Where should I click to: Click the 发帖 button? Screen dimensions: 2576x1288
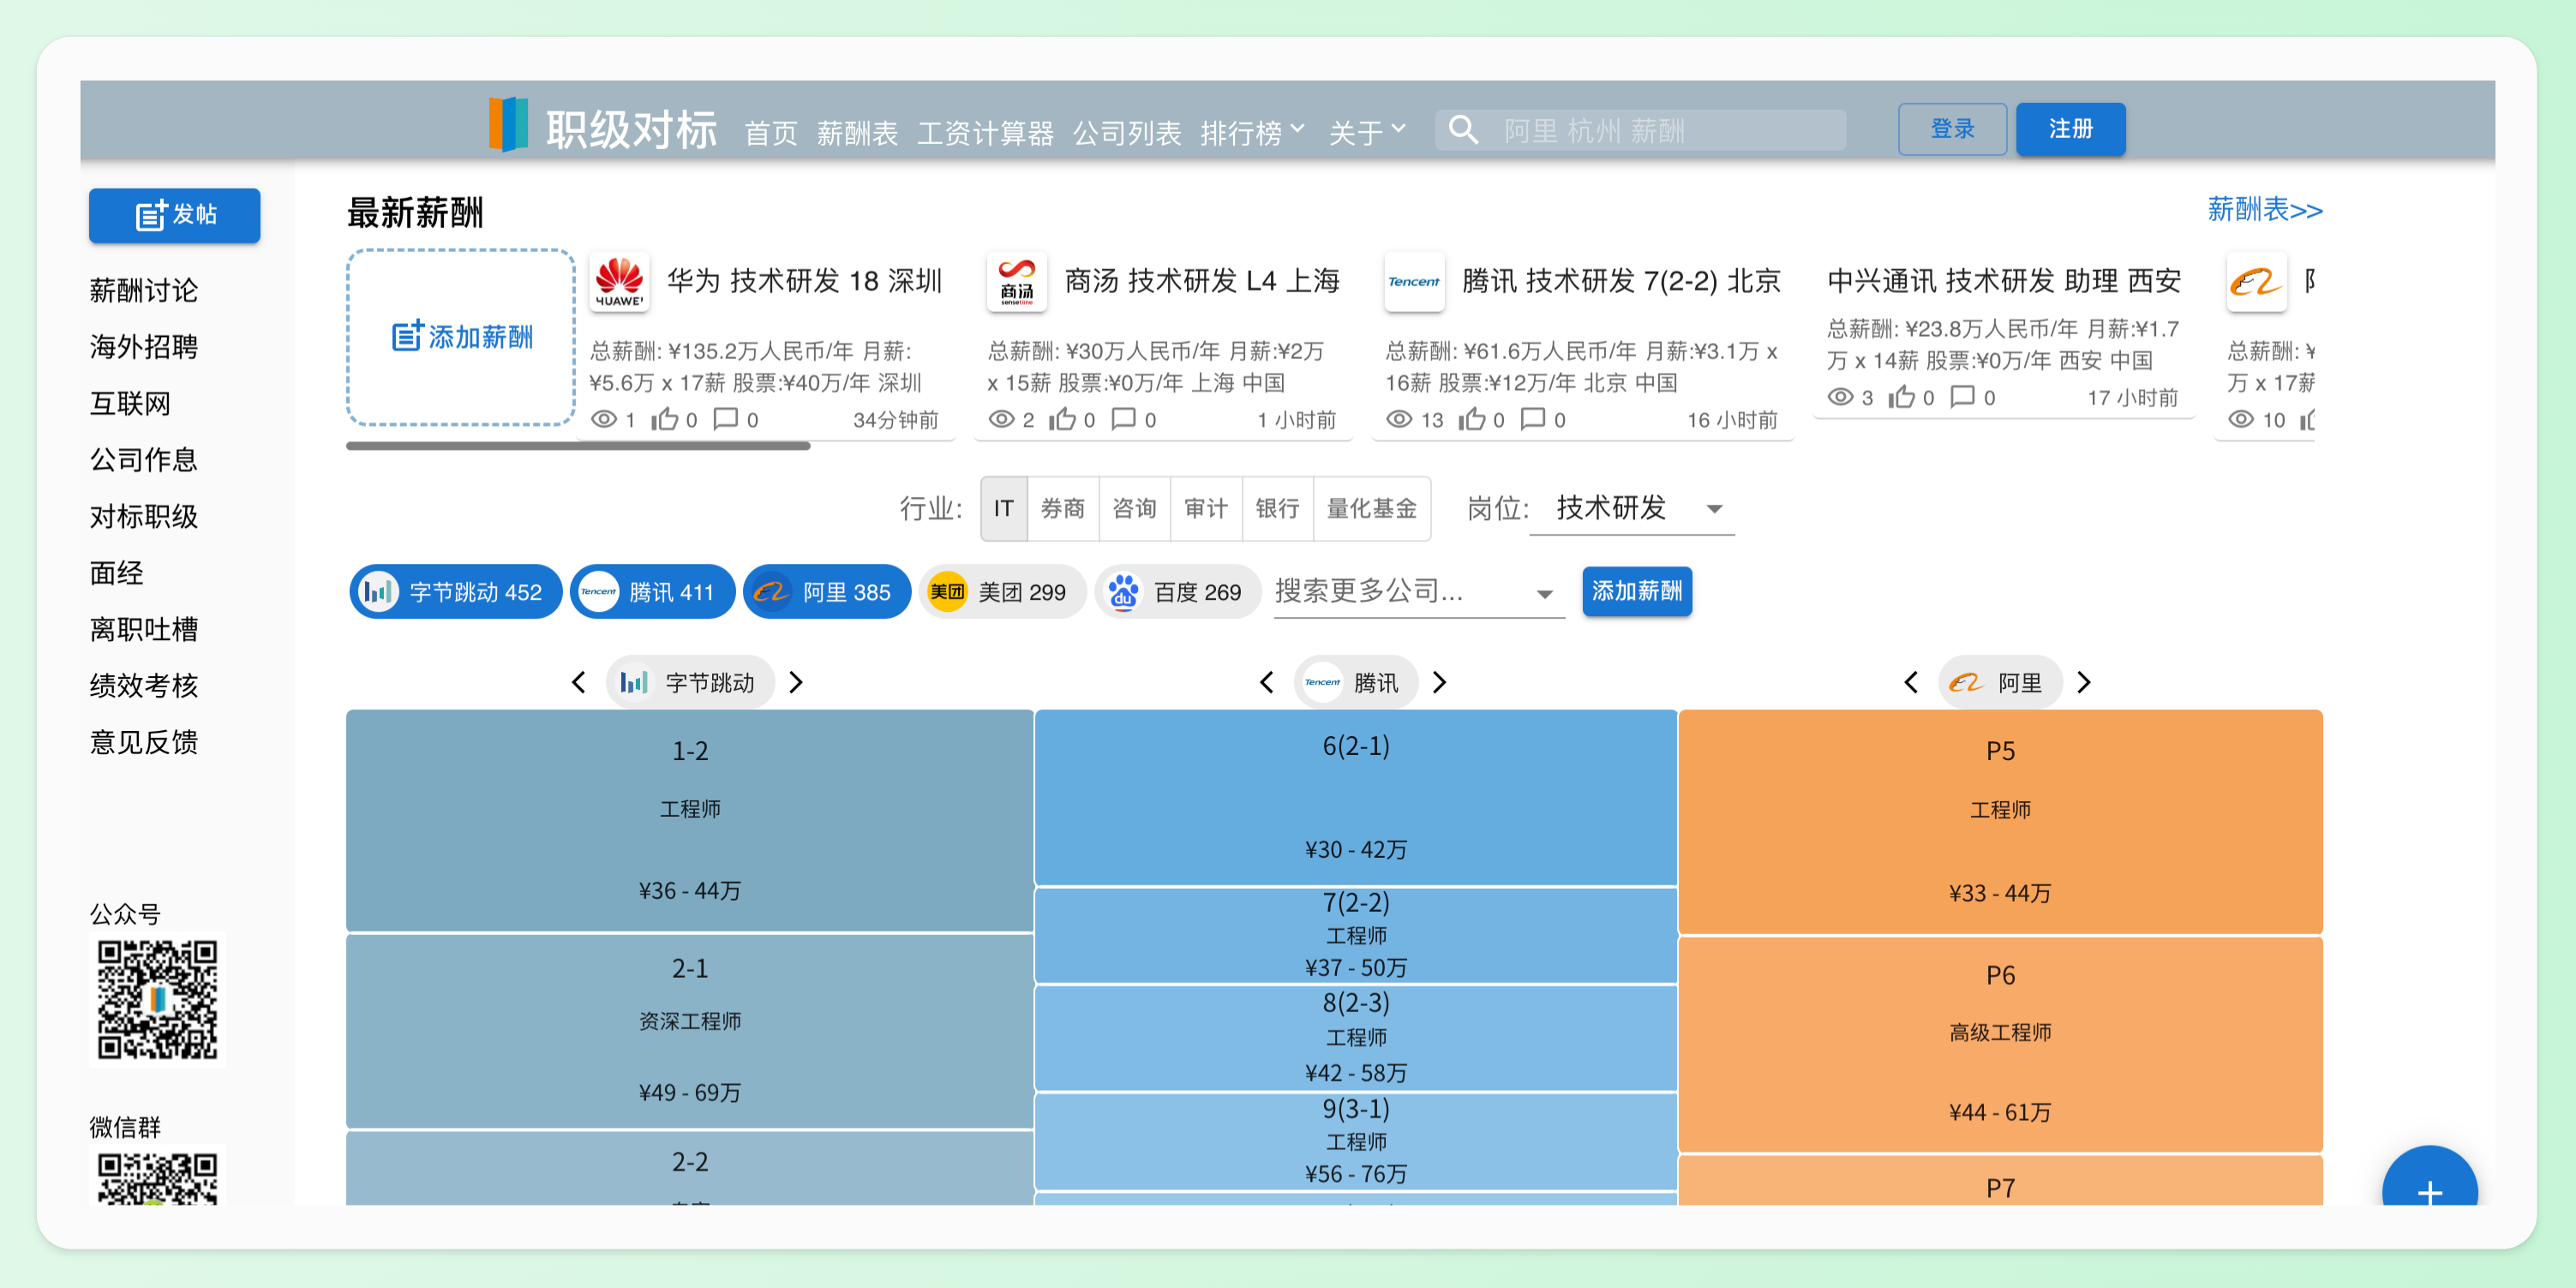pos(174,215)
